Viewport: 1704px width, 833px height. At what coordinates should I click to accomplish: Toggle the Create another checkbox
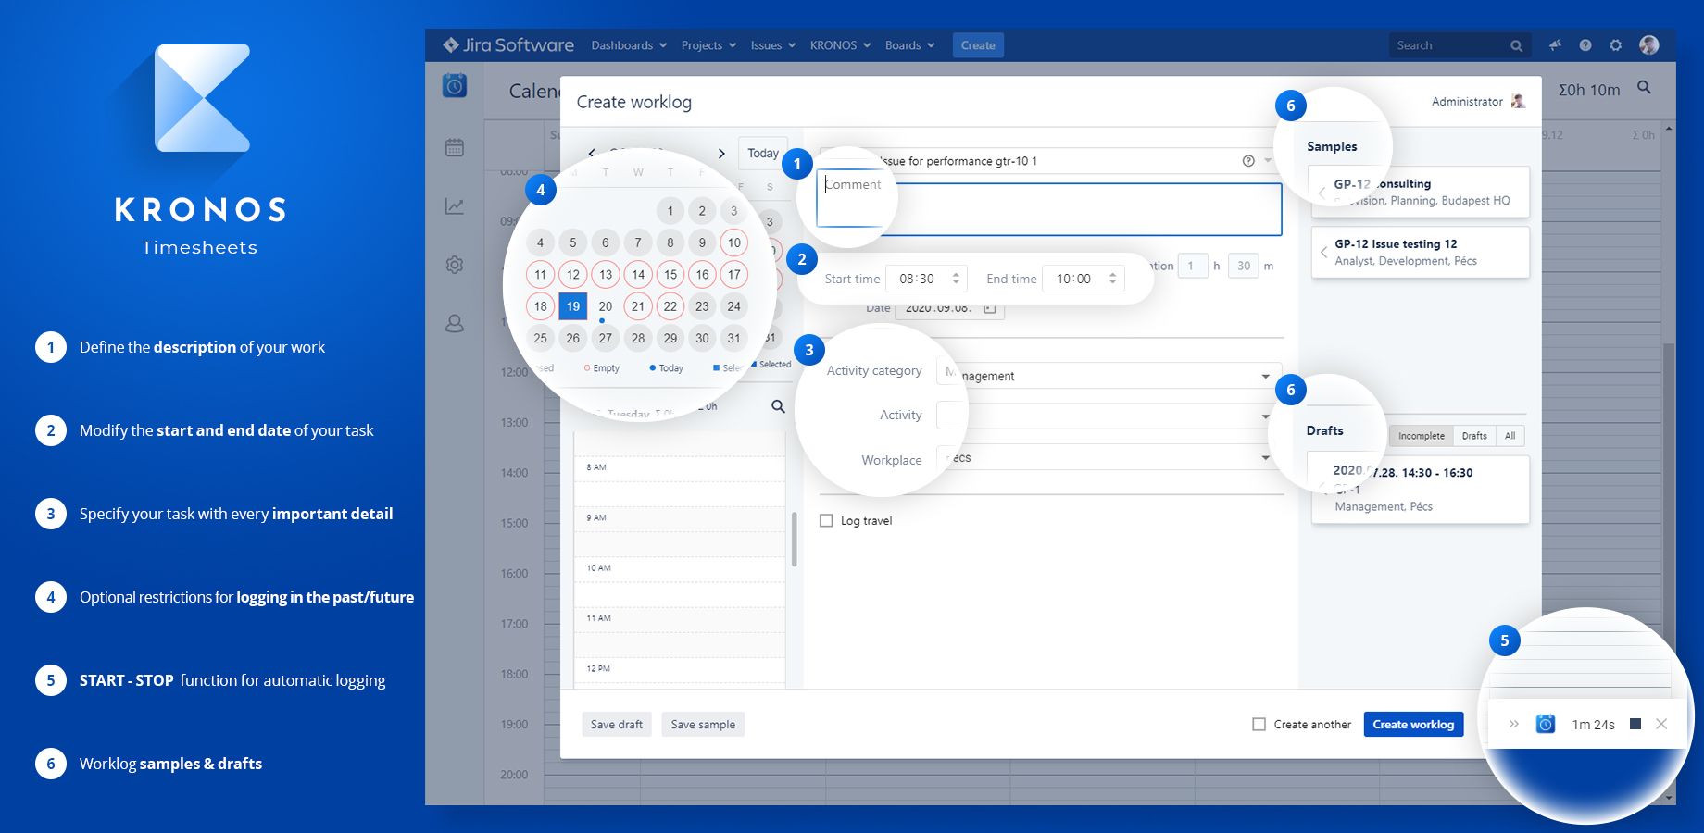point(1259,725)
